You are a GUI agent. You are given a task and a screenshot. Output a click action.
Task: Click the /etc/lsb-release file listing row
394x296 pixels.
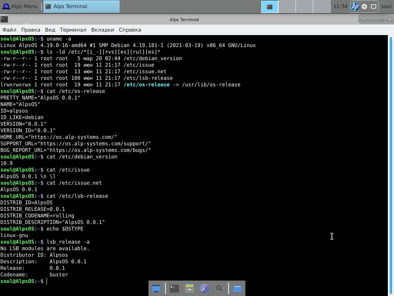[87, 78]
